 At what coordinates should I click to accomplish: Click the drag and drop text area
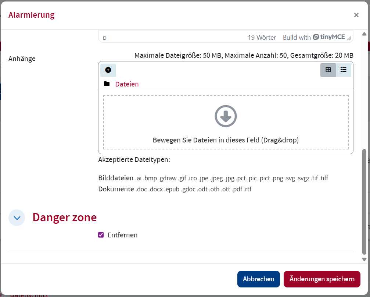(226, 140)
